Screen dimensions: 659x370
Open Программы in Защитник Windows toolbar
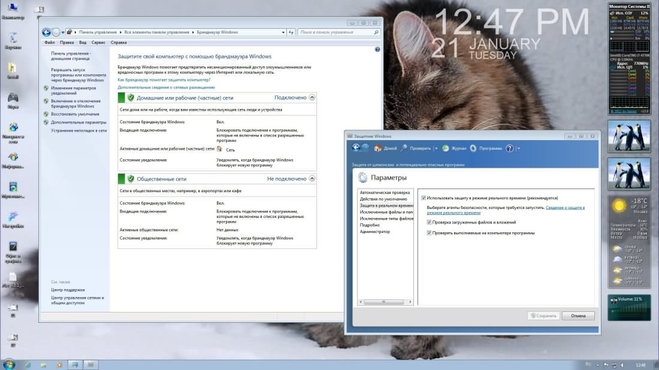(x=485, y=148)
